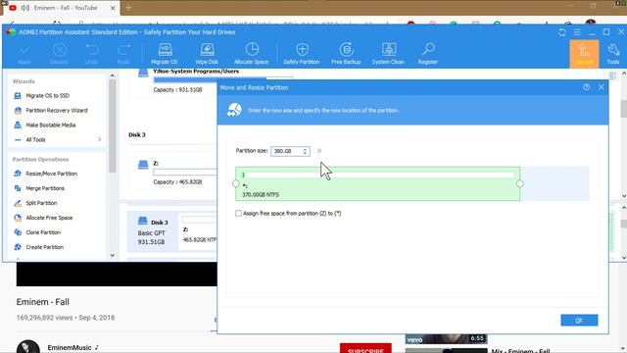Choose Make Bootable Media wizard

click(50, 126)
